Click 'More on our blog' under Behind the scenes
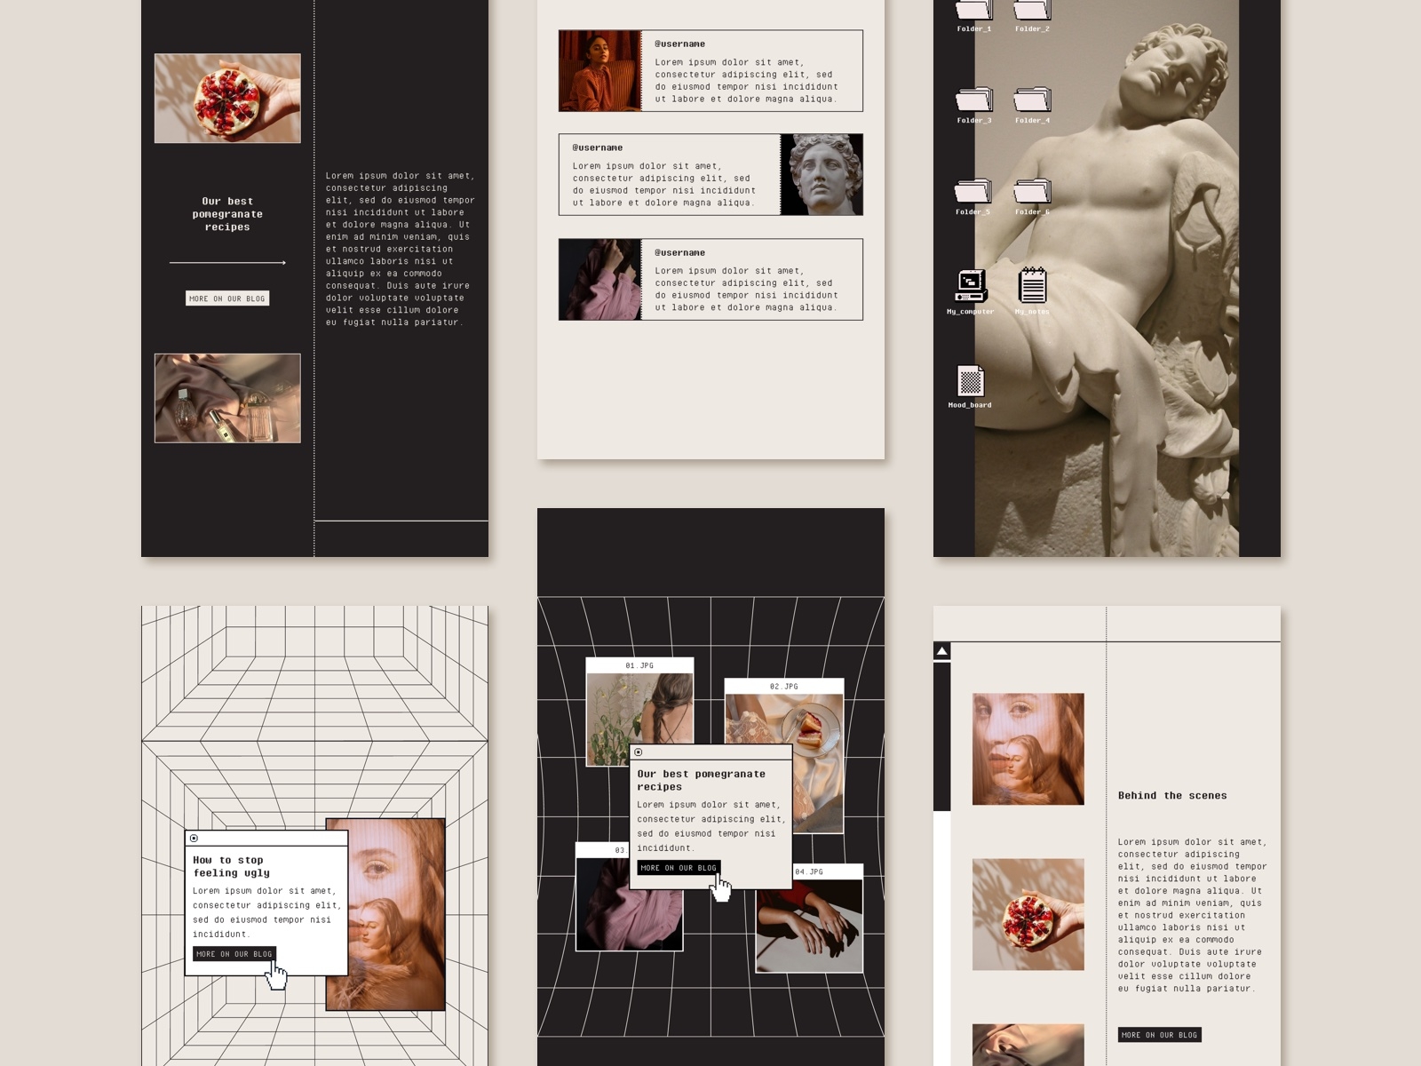1421x1066 pixels. (x=1159, y=1035)
